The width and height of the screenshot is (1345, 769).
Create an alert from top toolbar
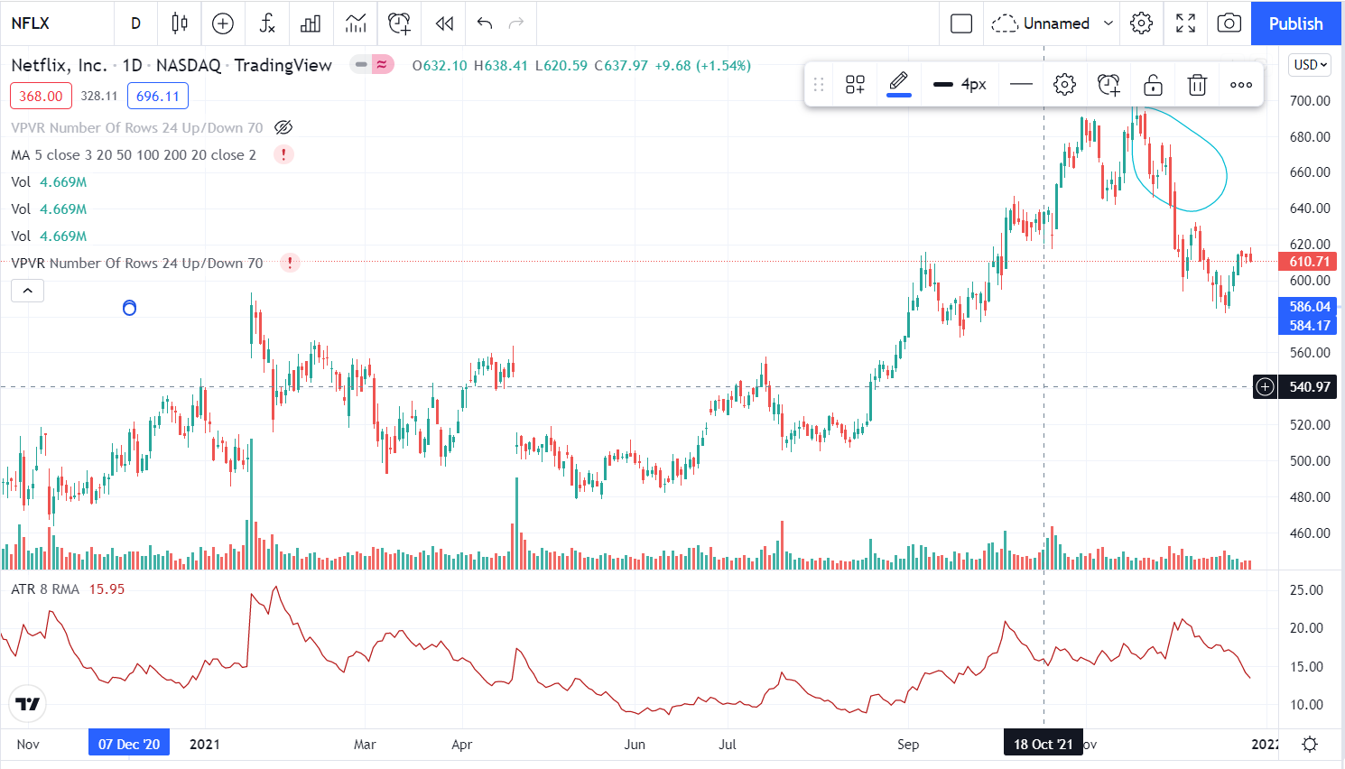399,23
